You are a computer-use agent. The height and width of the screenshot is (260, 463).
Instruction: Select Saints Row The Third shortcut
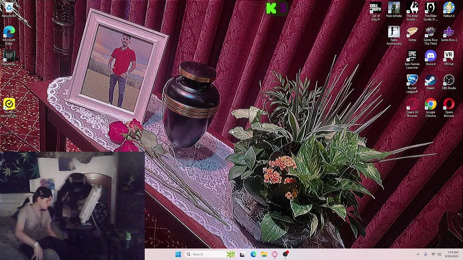point(430,35)
